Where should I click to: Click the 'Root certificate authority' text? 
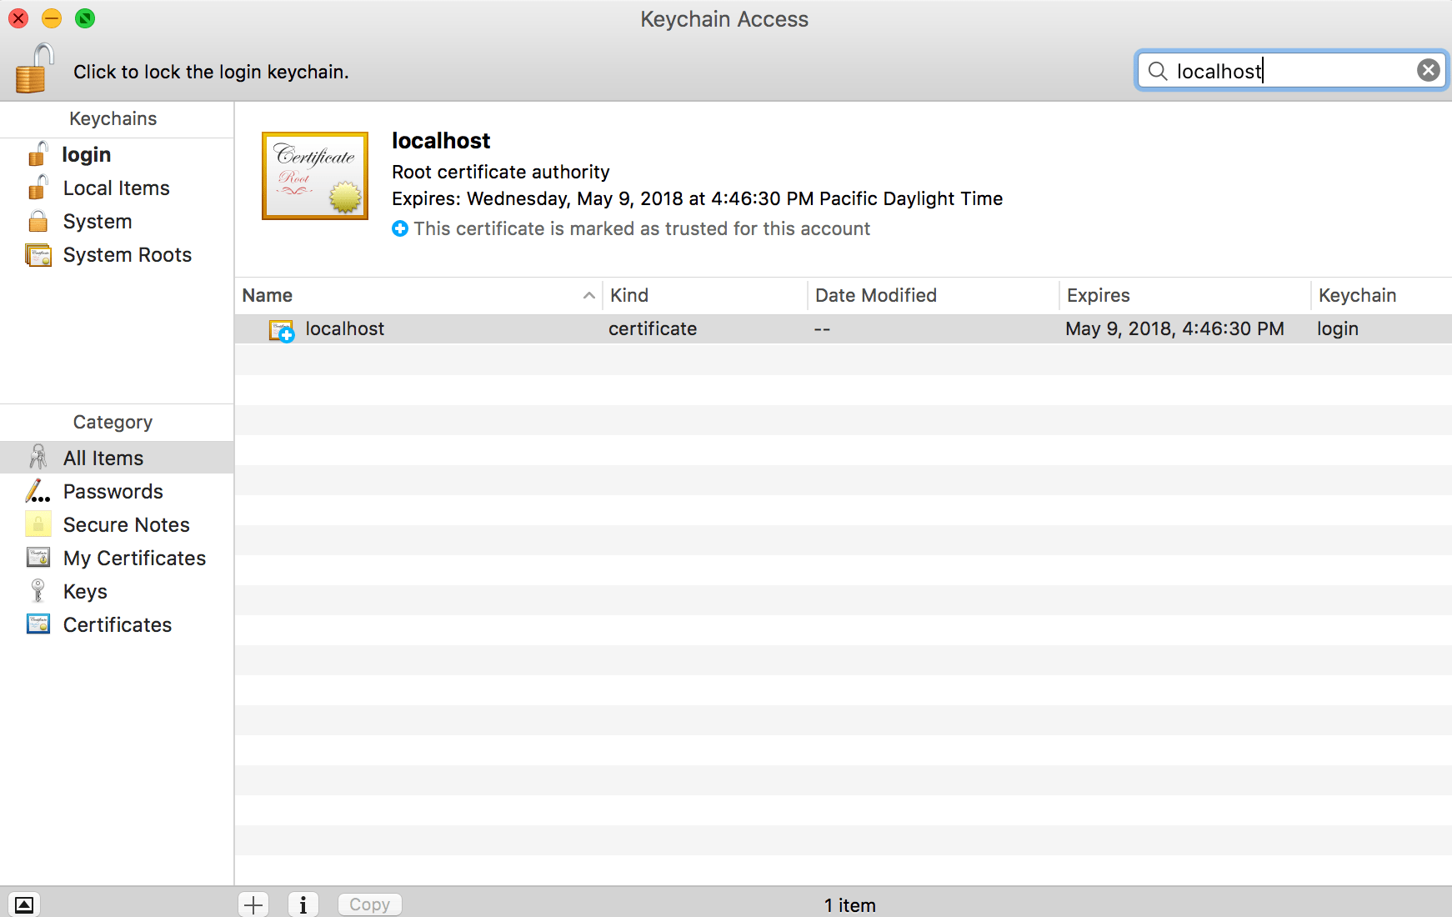point(501,172)
